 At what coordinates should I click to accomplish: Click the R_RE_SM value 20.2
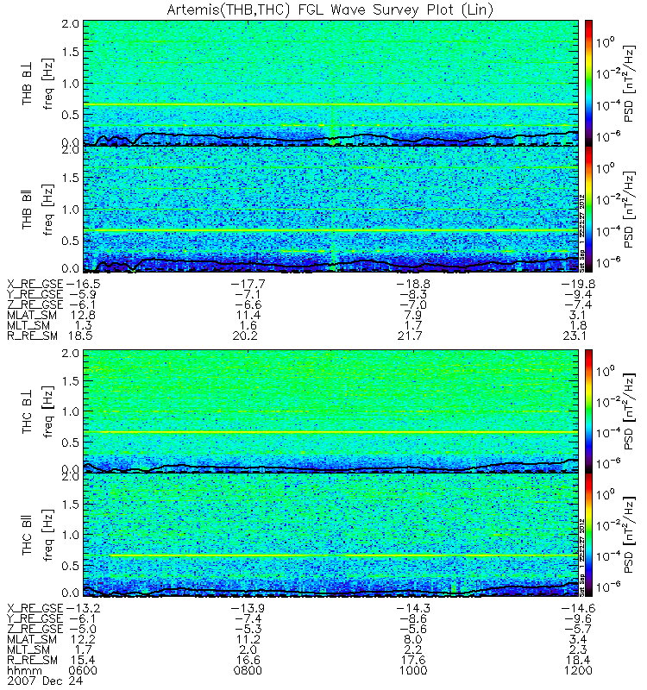[x=245, y=336]
